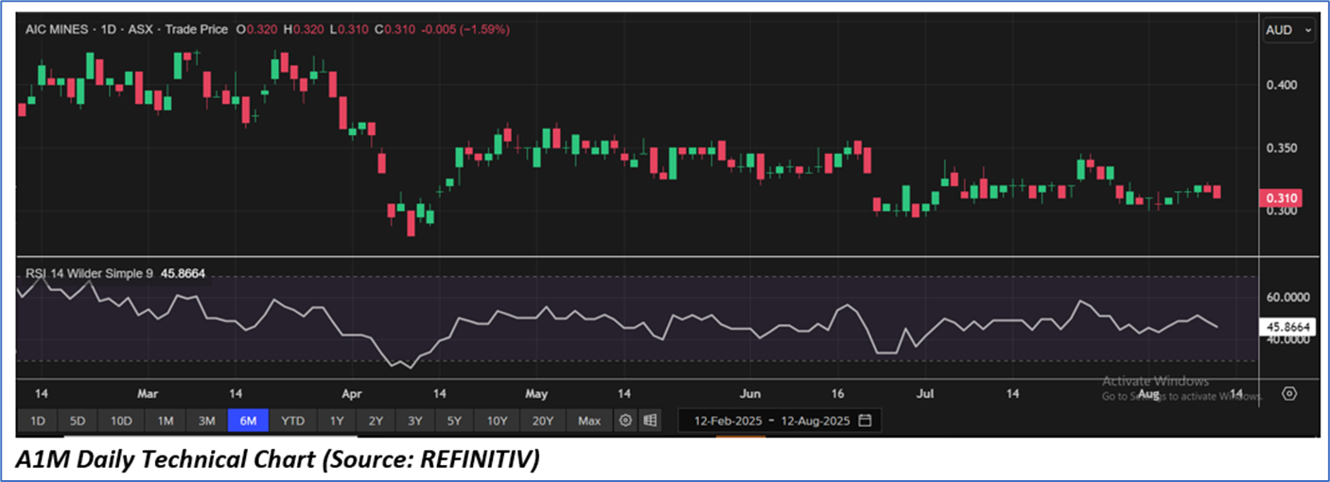The width and height of the screenshot is (1330, 482).
Task: Set the chart range to 1Y
Action: (x=337, y=420)
